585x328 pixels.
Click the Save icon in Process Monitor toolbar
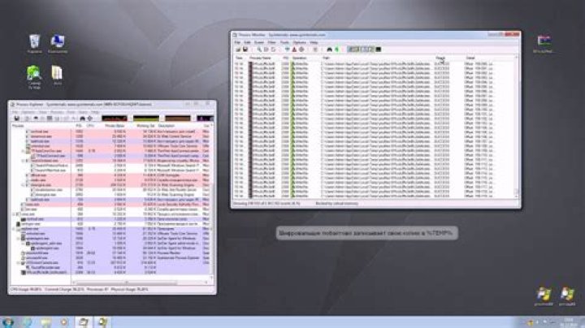(245, 49)
